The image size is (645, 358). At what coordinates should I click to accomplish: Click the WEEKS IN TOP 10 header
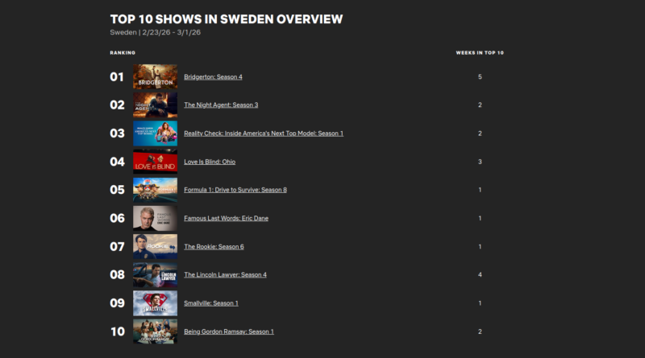[480, 52]
